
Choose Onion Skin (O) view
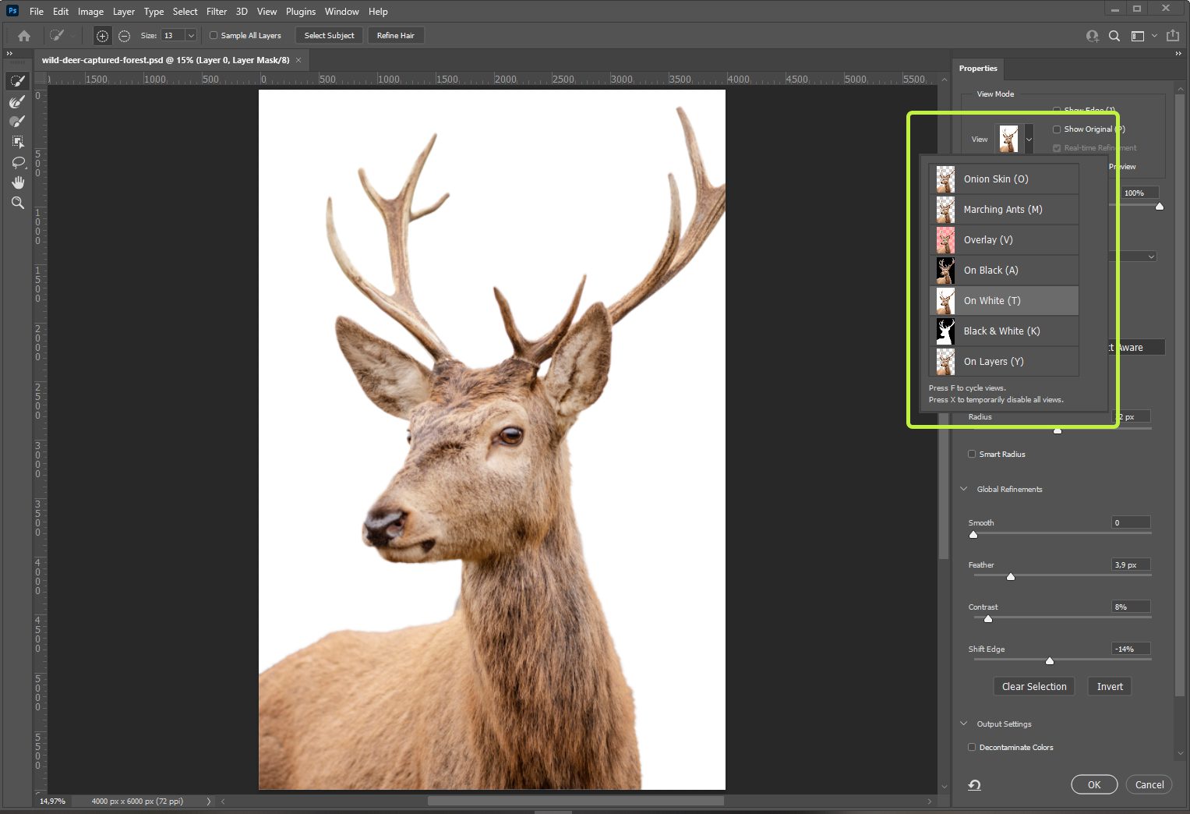pos(1004,179)
